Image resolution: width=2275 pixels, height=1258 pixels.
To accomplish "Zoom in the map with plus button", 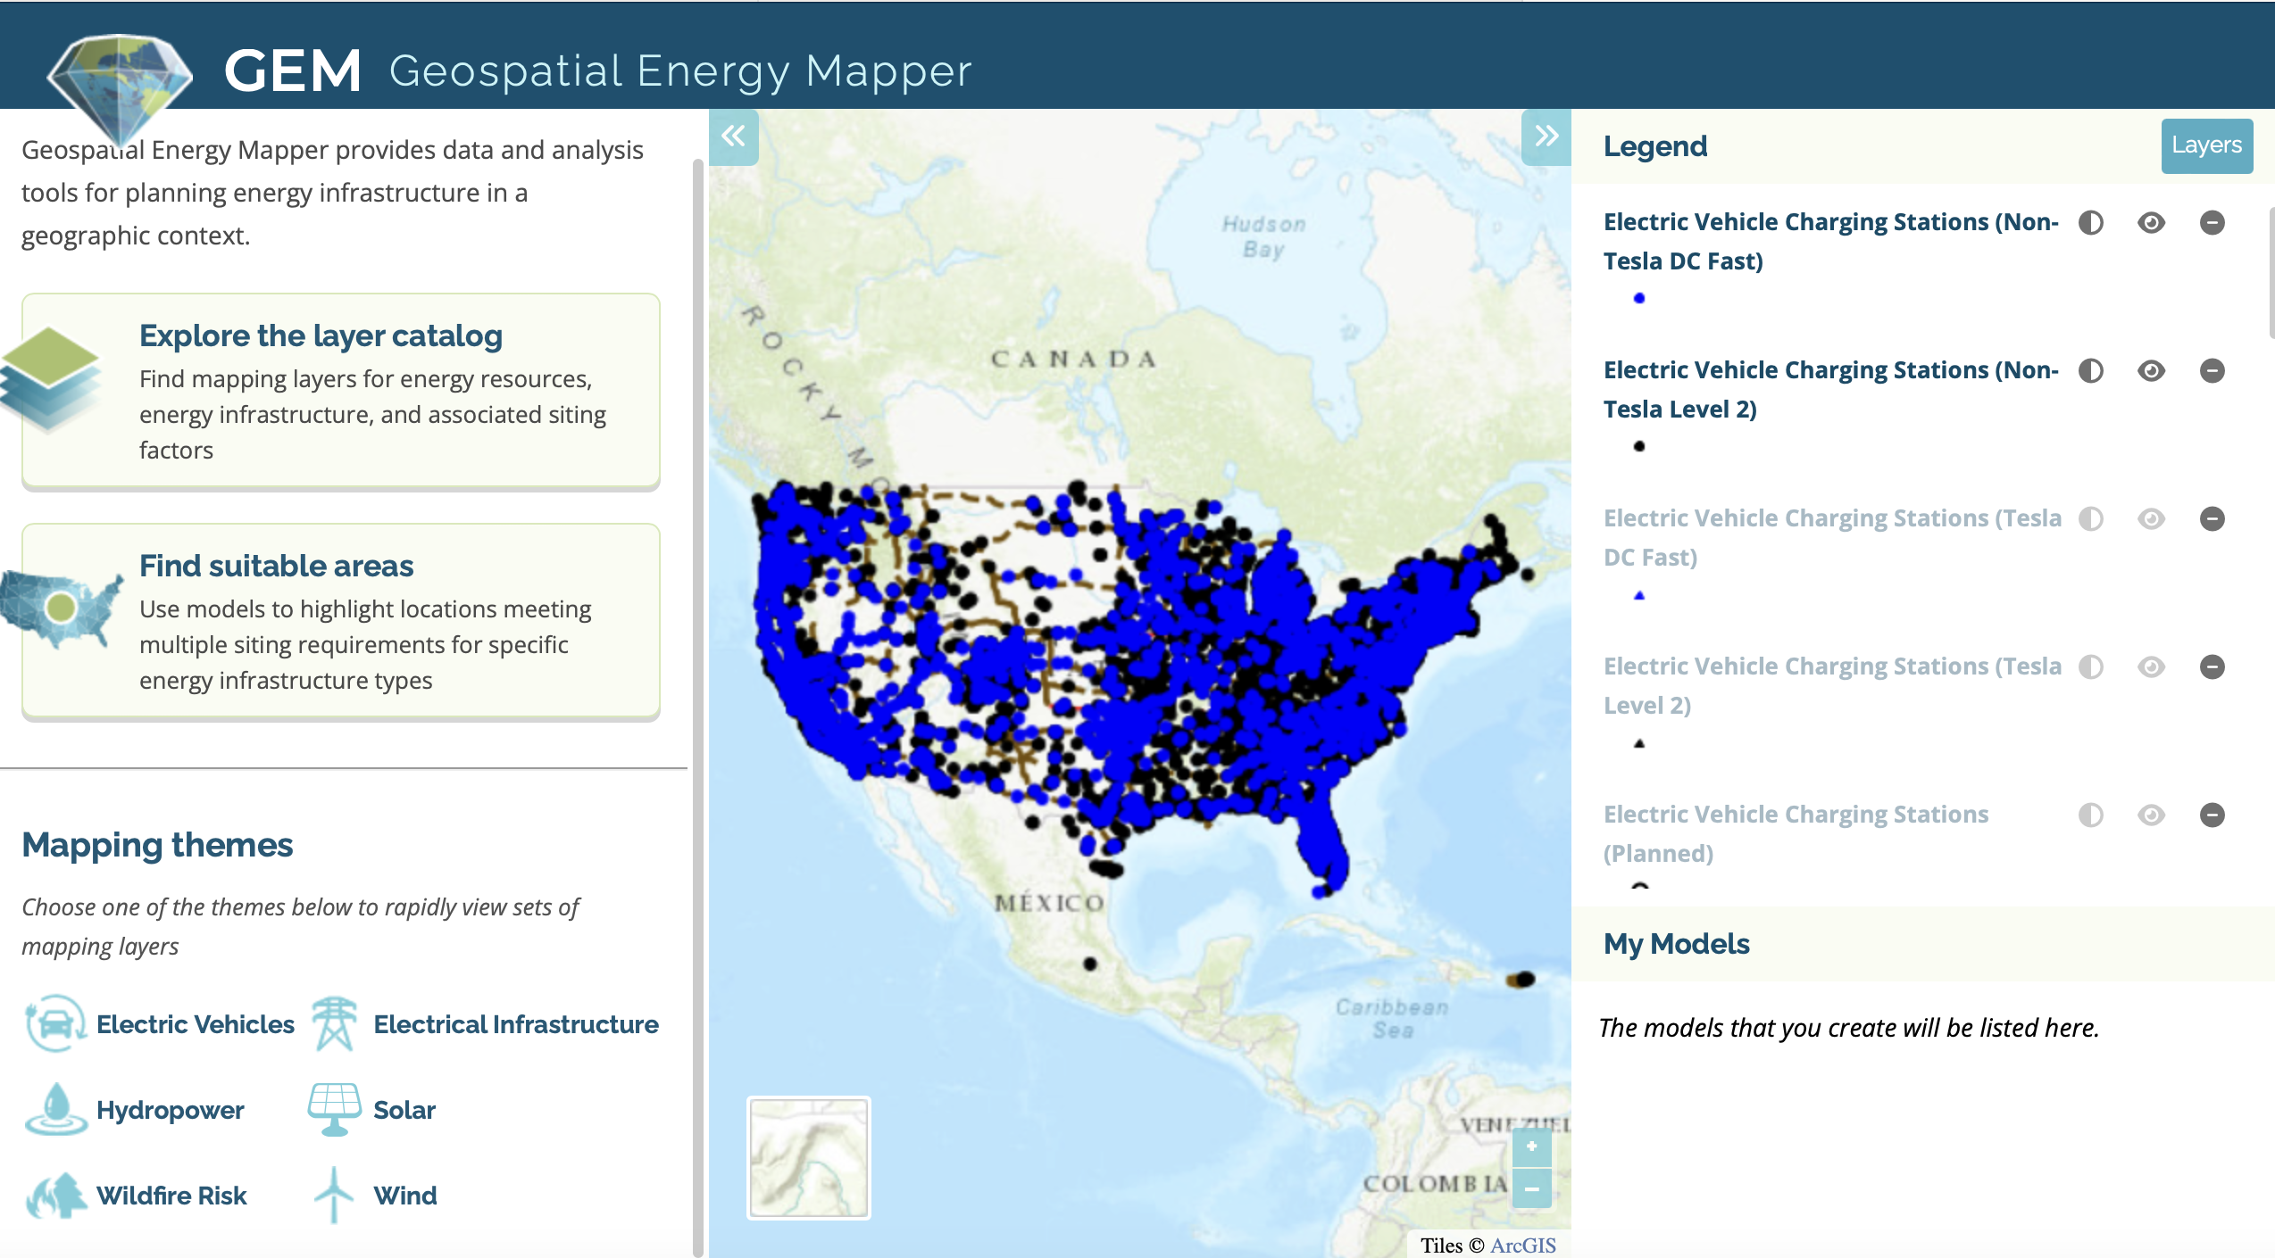I will tap(1531, 1146).
